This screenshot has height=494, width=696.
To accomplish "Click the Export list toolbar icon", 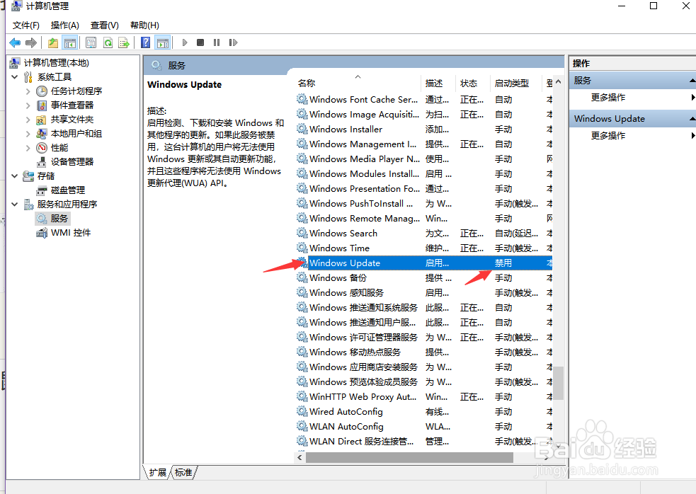I will (124, 42).
